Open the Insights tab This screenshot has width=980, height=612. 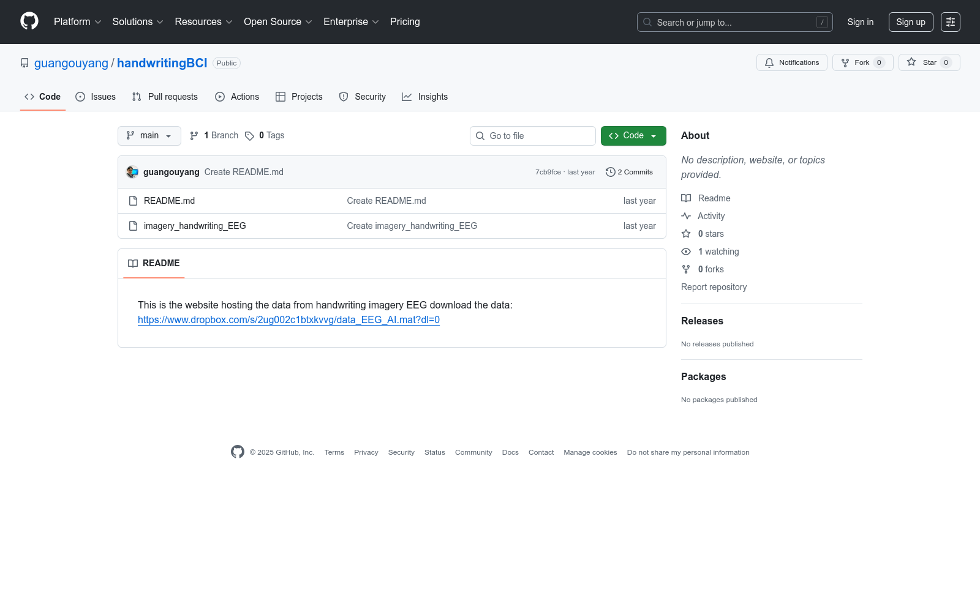click(425, 97)
